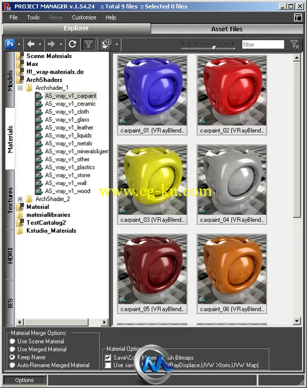
Task: Click the Max catalog icon
Action: point(20,64)
